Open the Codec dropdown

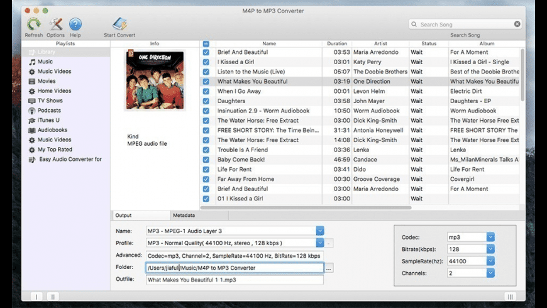[x=490, y=237]
